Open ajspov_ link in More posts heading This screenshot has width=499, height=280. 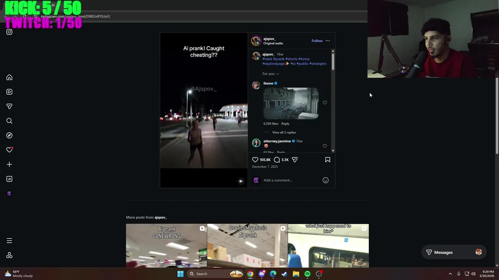tap(161, 217)
